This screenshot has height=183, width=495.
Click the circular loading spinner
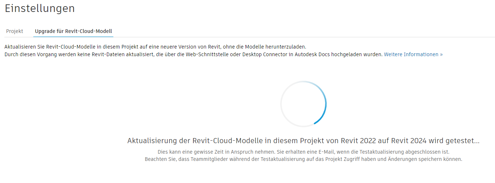click(x=303, y=104)
